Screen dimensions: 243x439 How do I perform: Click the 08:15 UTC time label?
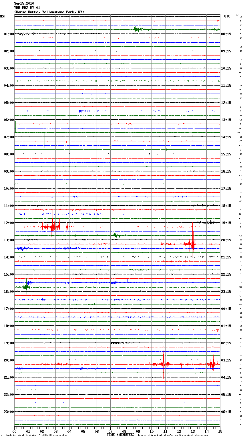[x=226, y=34]
